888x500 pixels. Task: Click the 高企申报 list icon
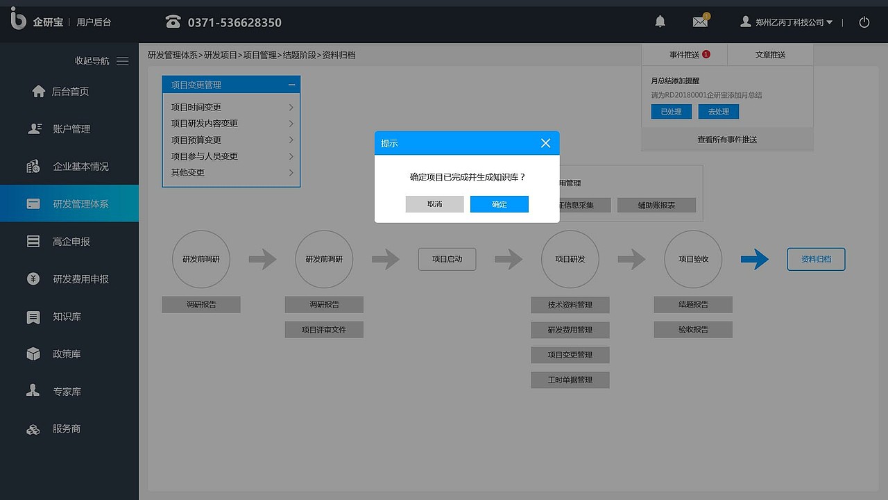[x=33, y=242]
